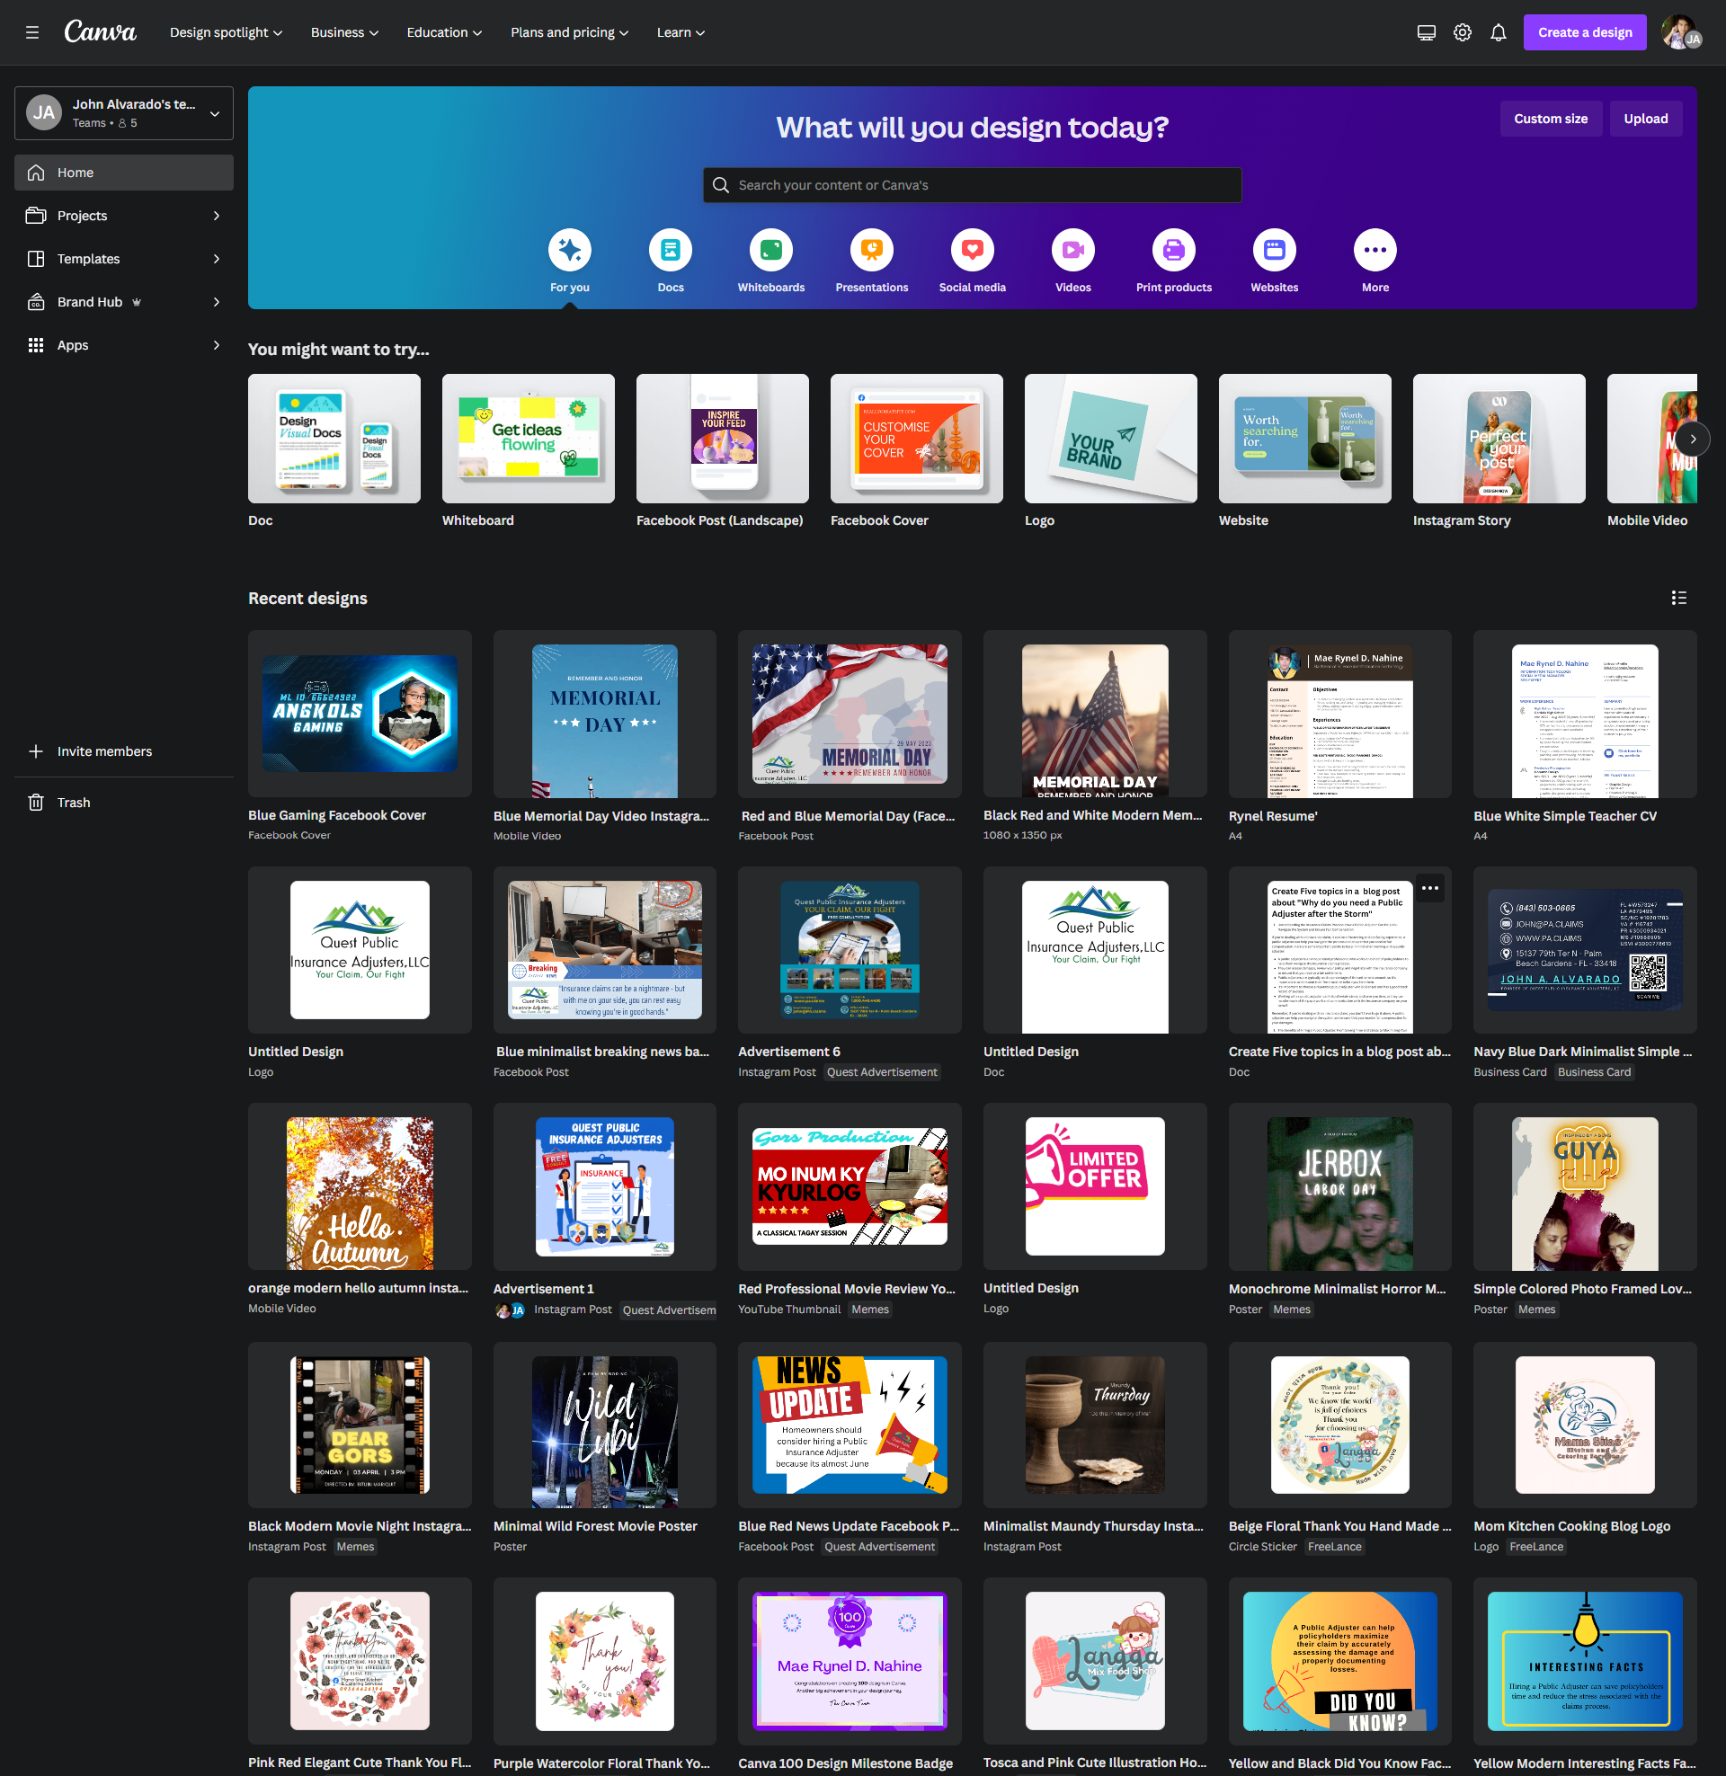Open the Print products category icon
The width and height of the screenshot is (1726, 1776).
1173,250
